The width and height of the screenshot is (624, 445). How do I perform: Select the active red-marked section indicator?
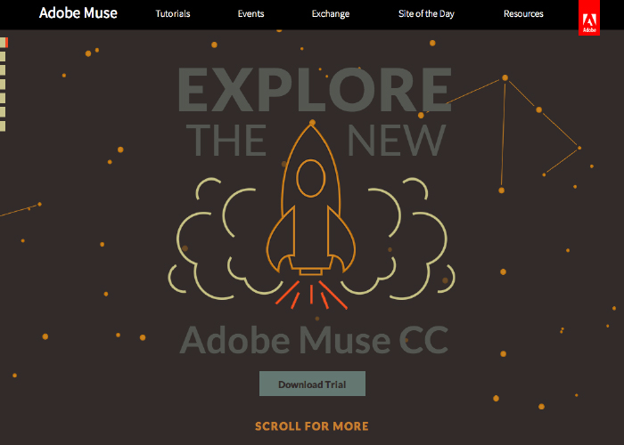[4, 43]
